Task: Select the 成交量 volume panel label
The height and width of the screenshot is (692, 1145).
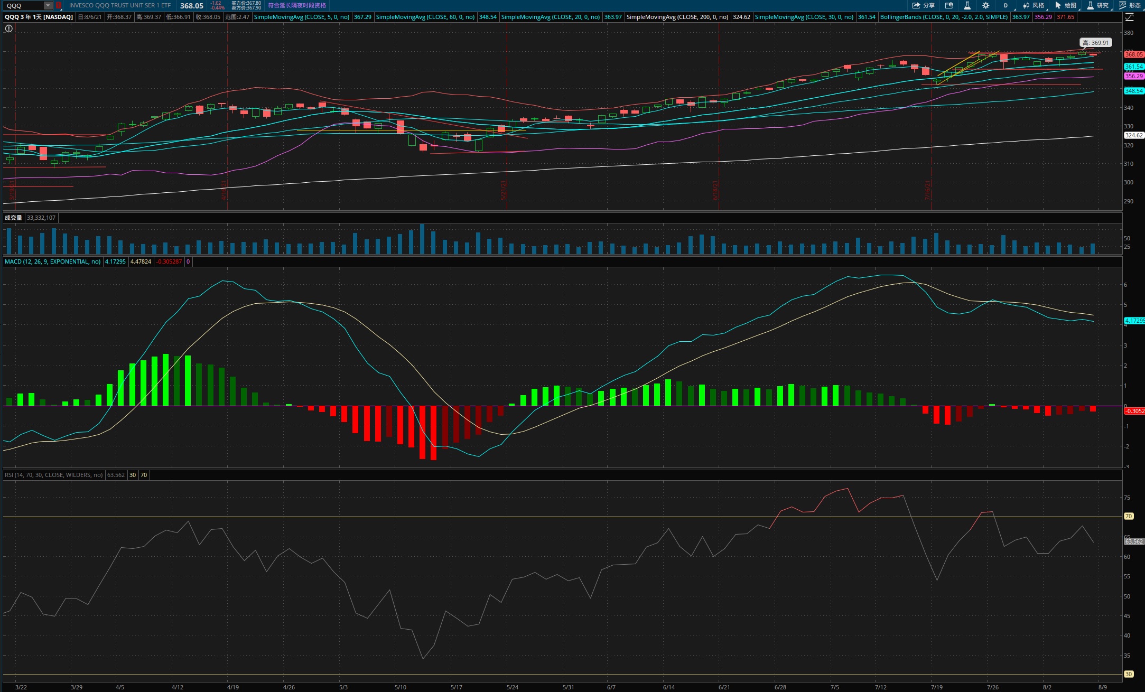Action: pos(13,218)
